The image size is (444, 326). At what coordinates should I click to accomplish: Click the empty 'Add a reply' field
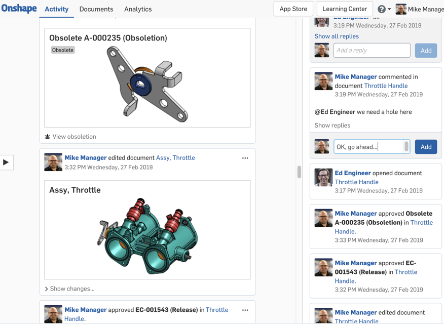point(372,50)
